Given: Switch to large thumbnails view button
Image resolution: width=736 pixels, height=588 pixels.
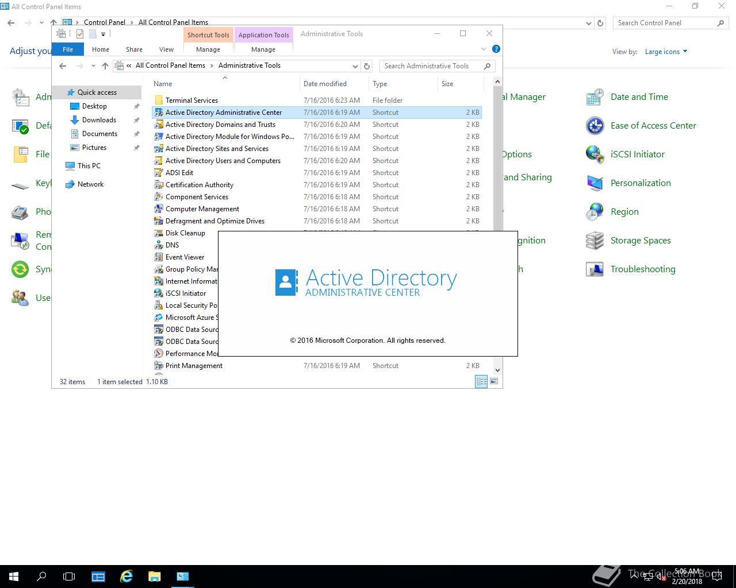Looking at the screenshot, I should (494, 381).
